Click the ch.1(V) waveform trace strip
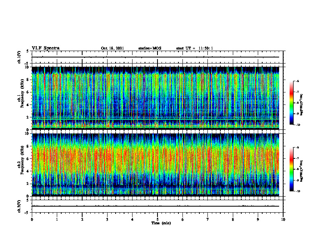This screenshot has height=246, width=319. [155, 57]
